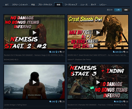
Task: Open the ブロードキャスト tab
Action: [45, 5]
